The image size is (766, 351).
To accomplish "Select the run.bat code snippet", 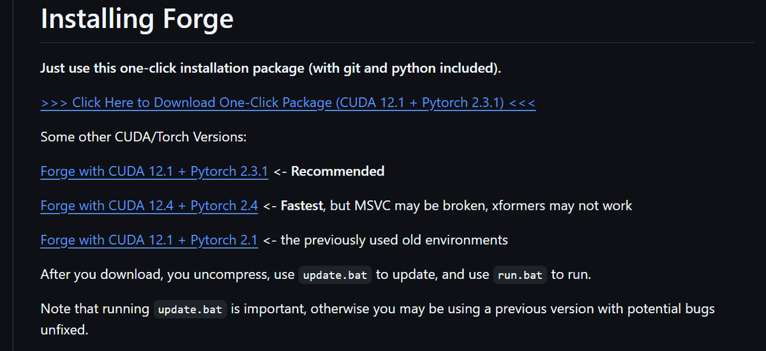I will 520,275.
